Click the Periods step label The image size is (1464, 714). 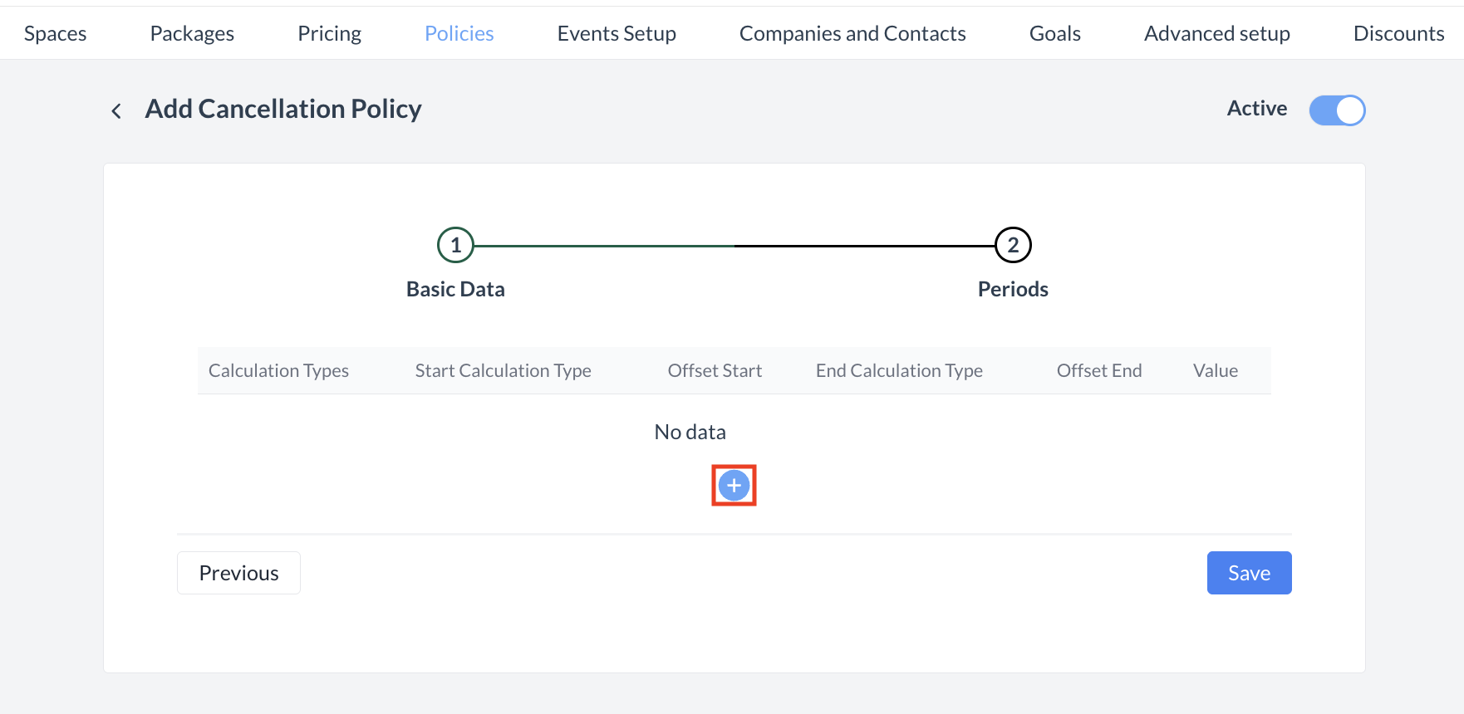click(1012, 289)
